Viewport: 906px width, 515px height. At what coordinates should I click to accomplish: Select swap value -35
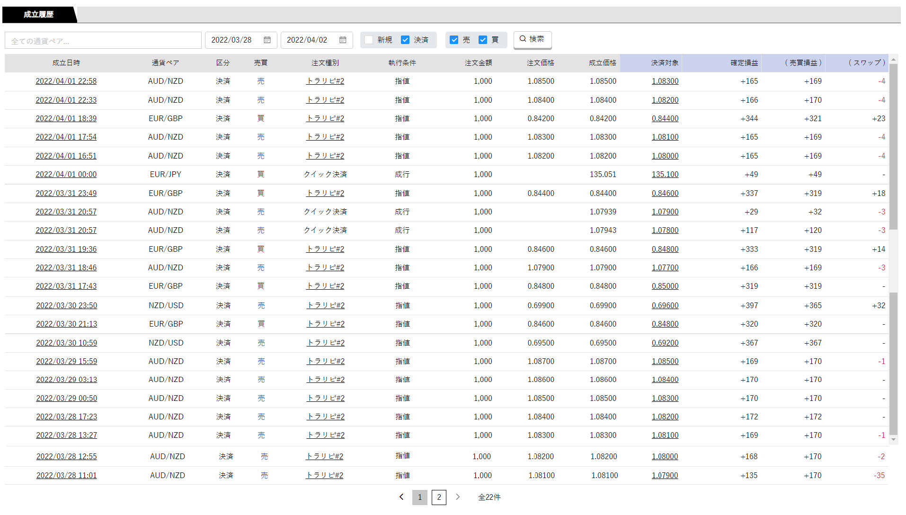pos(879,476)
